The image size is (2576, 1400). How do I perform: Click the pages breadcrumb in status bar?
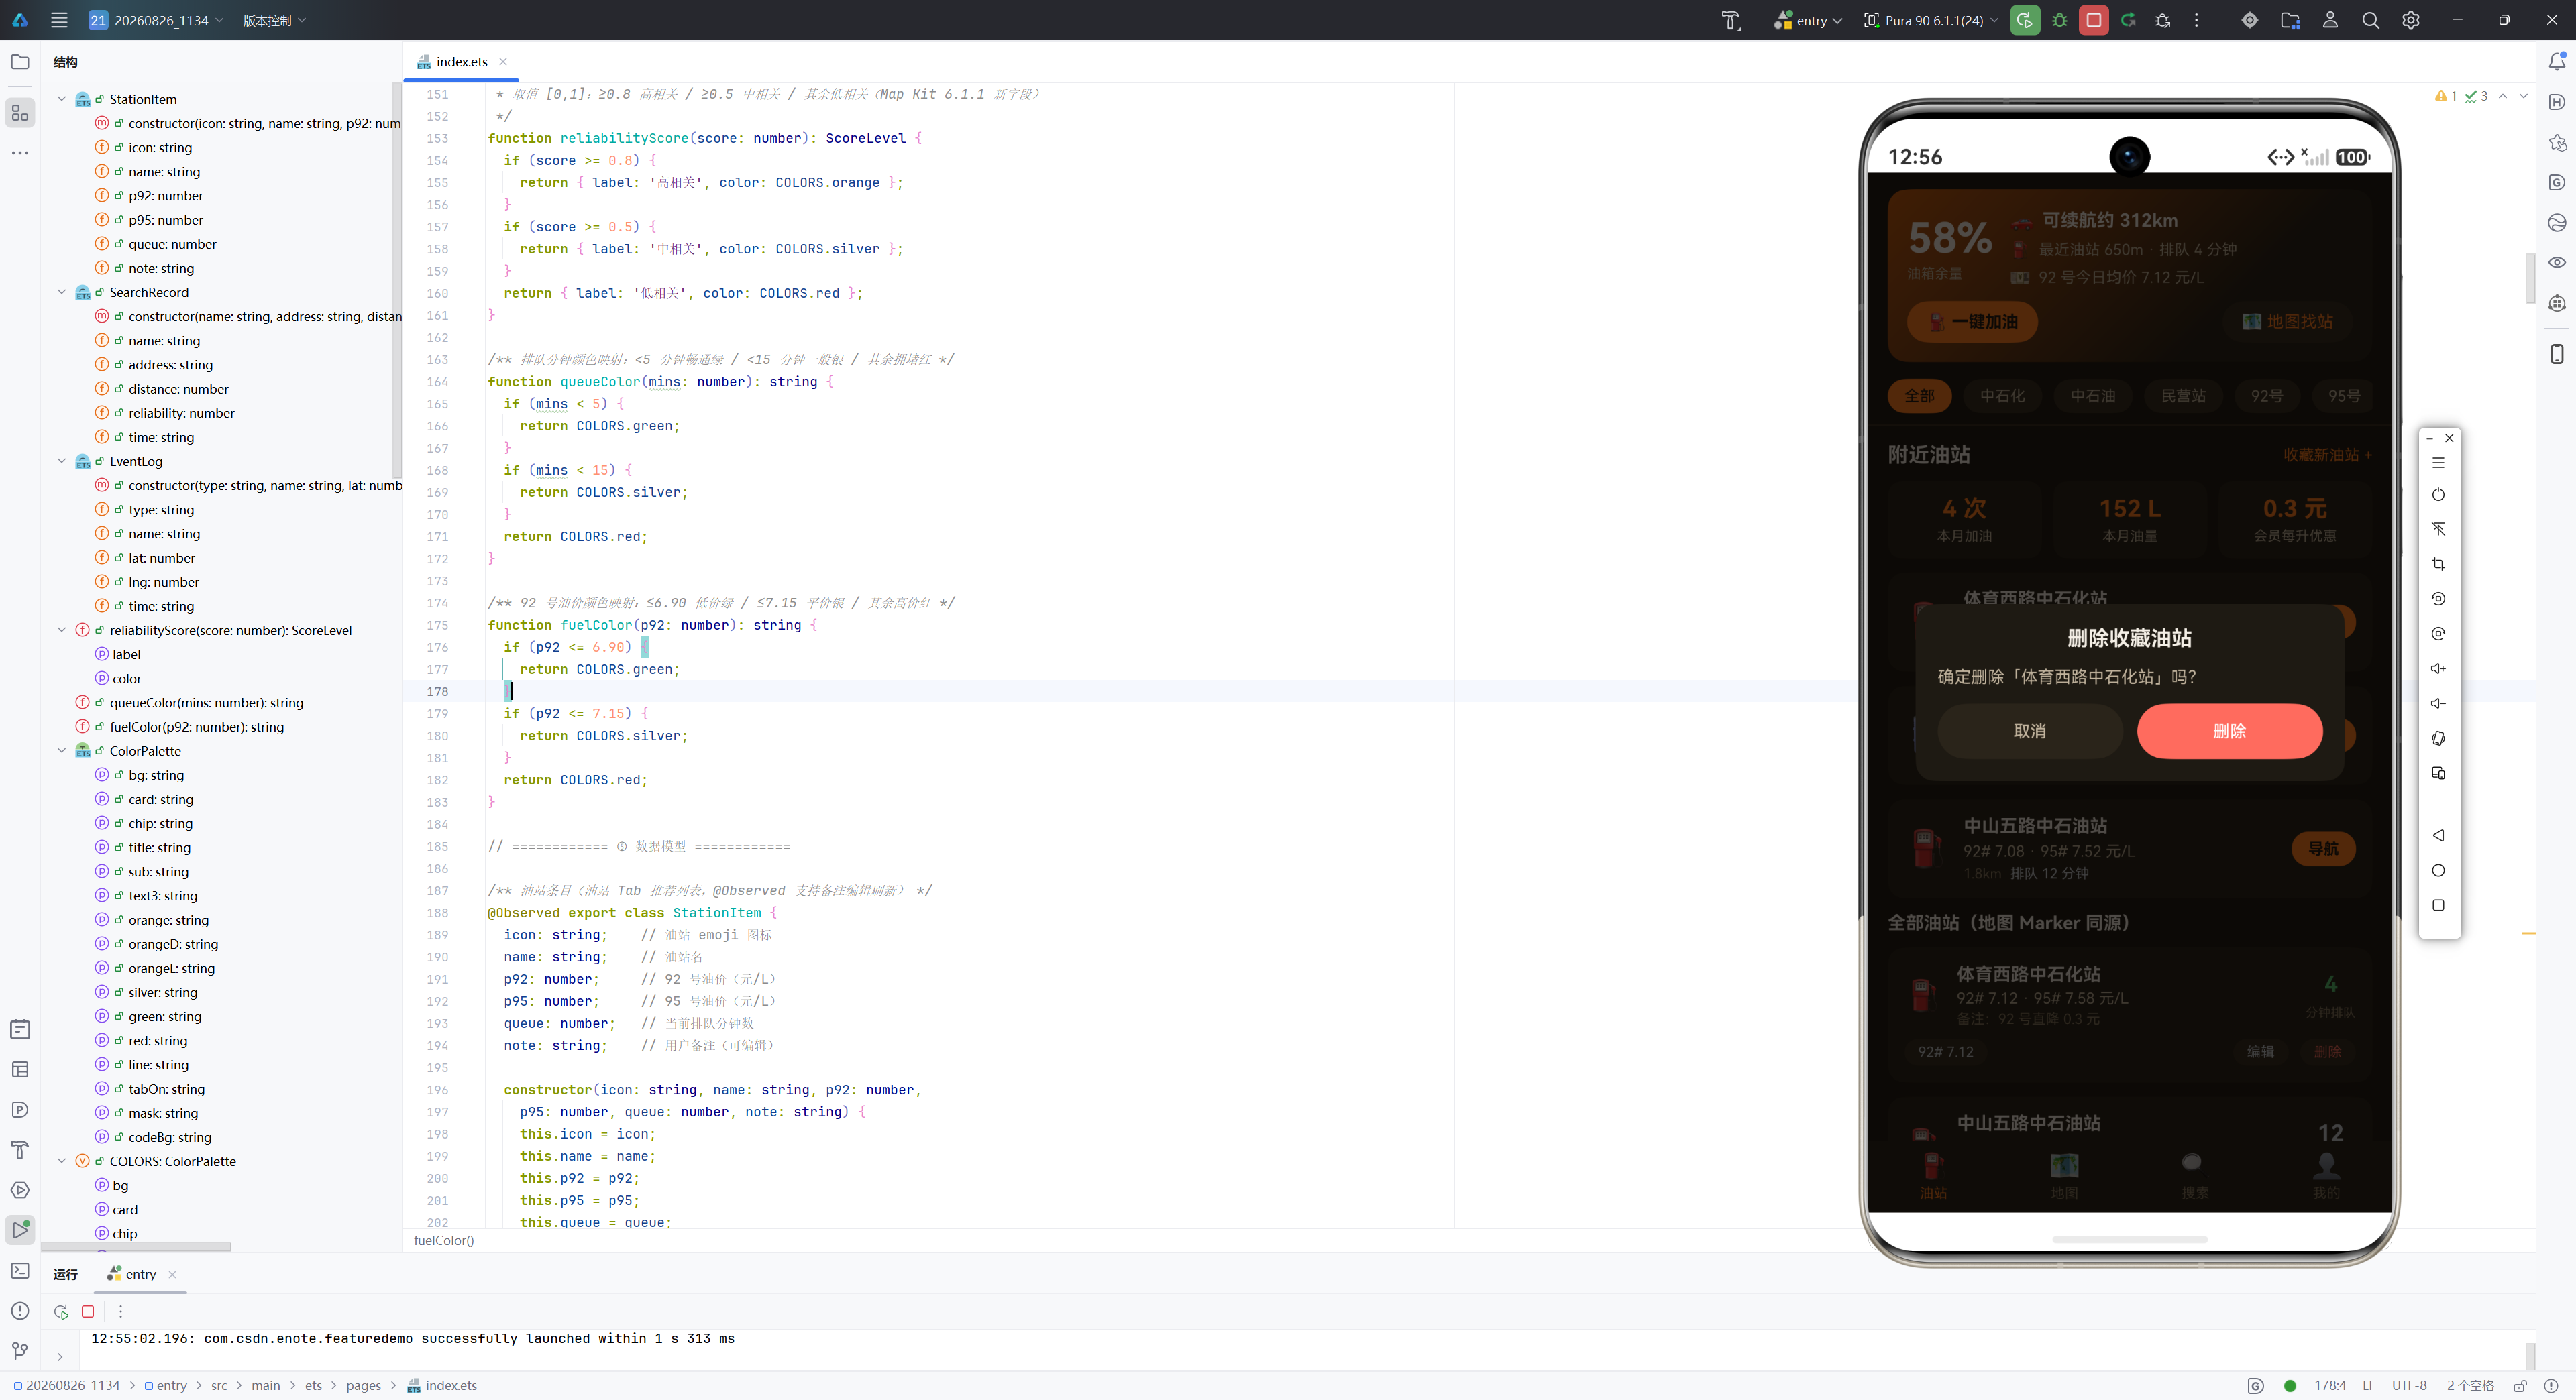pos(363,1386)
